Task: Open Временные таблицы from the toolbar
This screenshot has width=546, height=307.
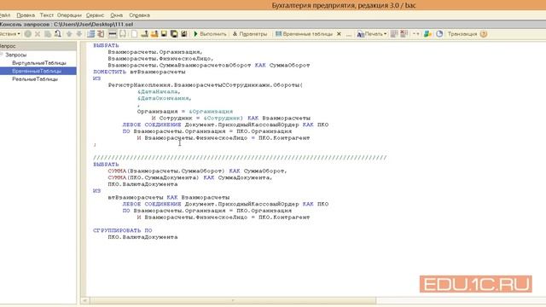Action: click(304, 34)
